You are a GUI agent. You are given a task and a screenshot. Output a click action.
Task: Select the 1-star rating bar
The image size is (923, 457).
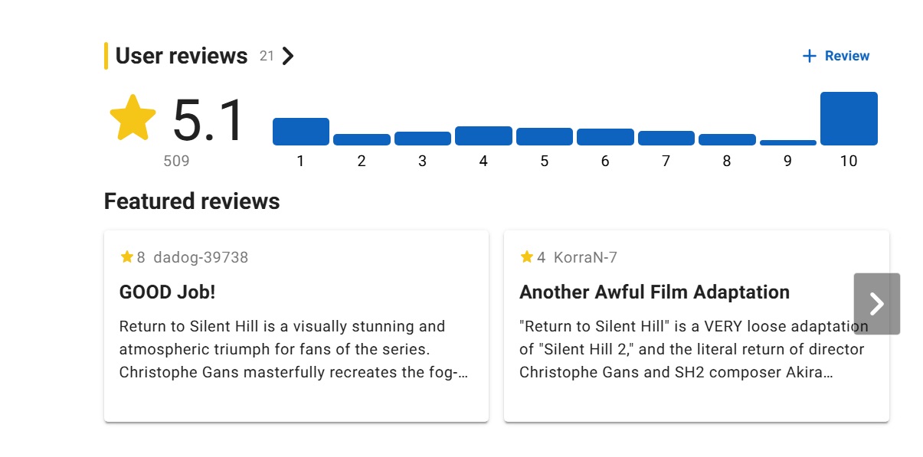point(300,132)
